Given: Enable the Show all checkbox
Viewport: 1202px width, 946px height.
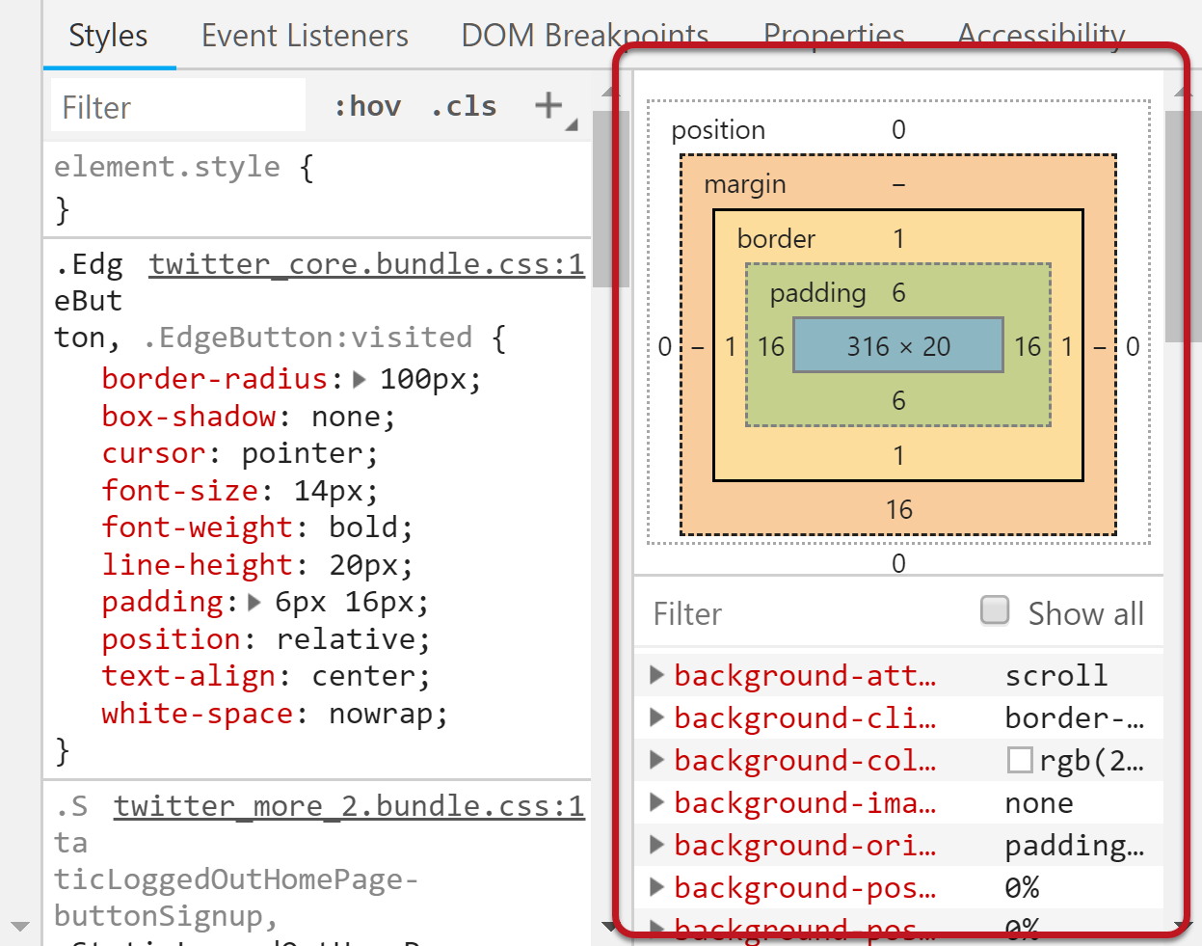Looking at the screenshot, I should tap(994, 609).
